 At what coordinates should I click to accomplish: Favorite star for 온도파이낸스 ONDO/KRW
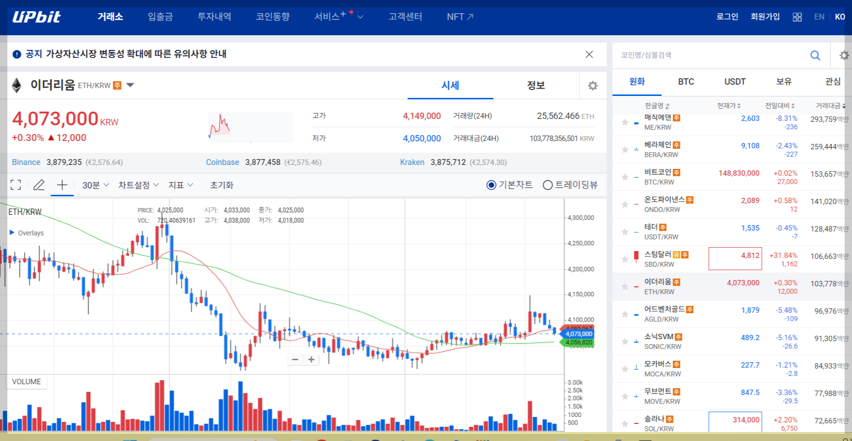[625, 205]
